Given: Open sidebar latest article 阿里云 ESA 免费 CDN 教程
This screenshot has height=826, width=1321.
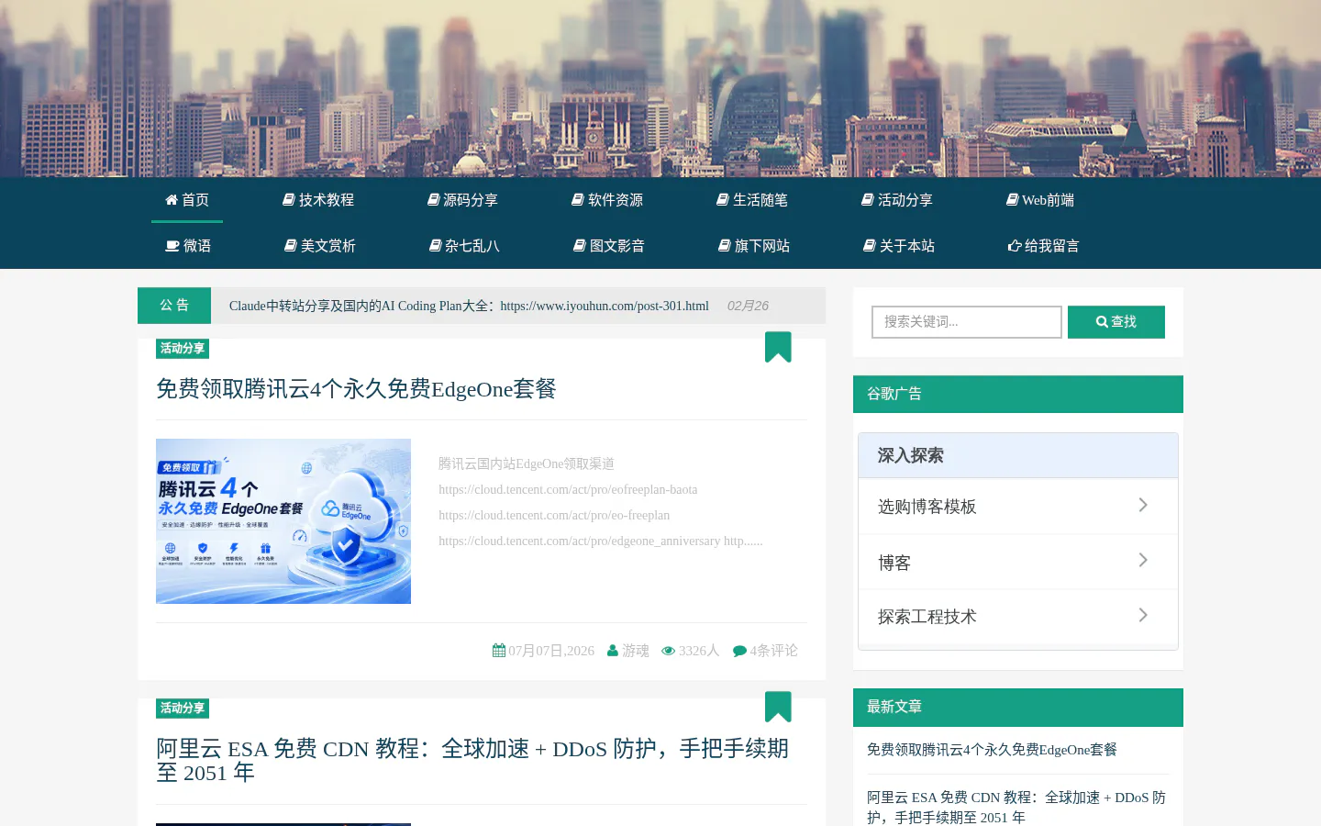Looking at the screenshot, I should coord(1016,808).
